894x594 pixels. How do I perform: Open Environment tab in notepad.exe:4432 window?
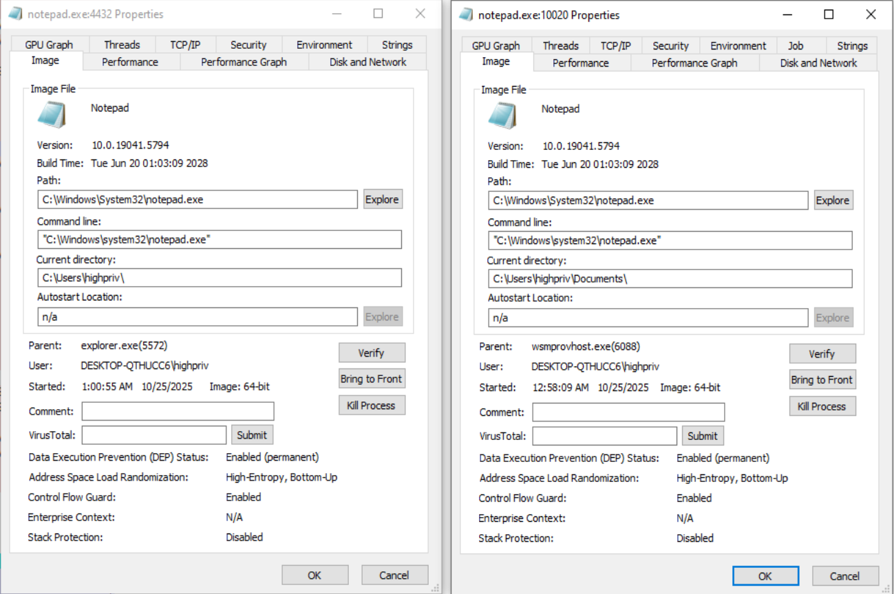click(x=324, y=45)
